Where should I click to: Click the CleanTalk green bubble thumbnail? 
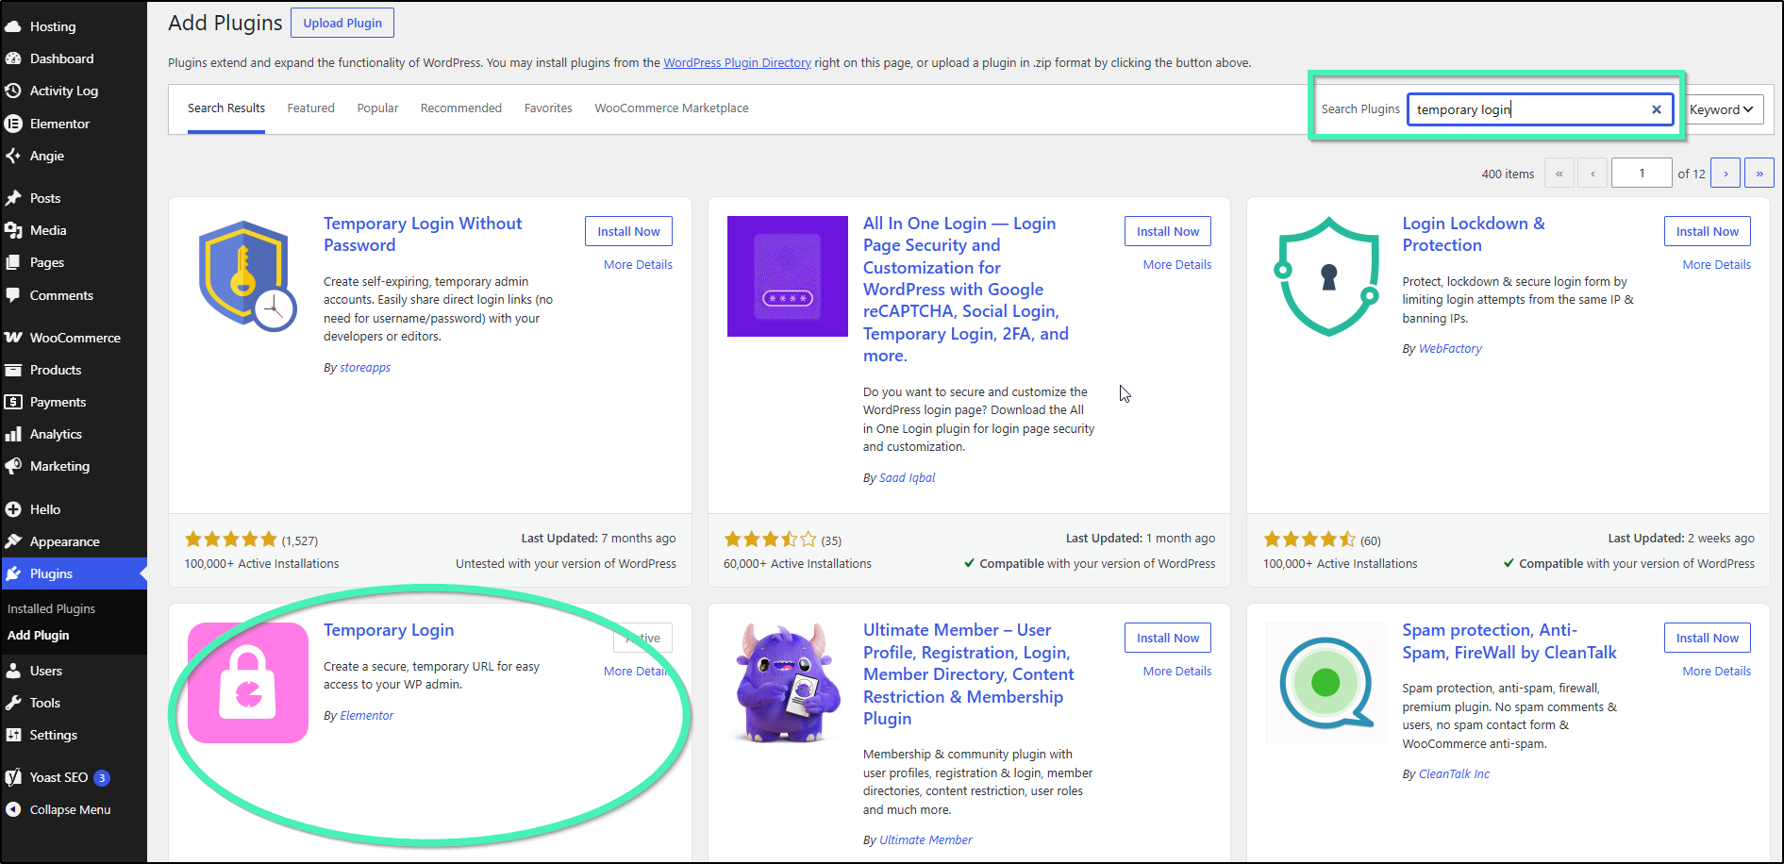pyautogui.click(x=1326, y=683)
